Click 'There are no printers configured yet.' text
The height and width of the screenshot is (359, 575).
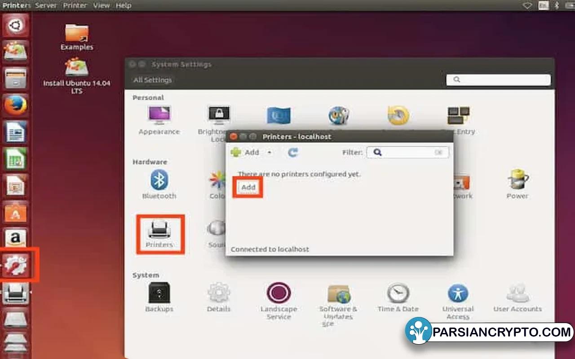click(299, 174)
